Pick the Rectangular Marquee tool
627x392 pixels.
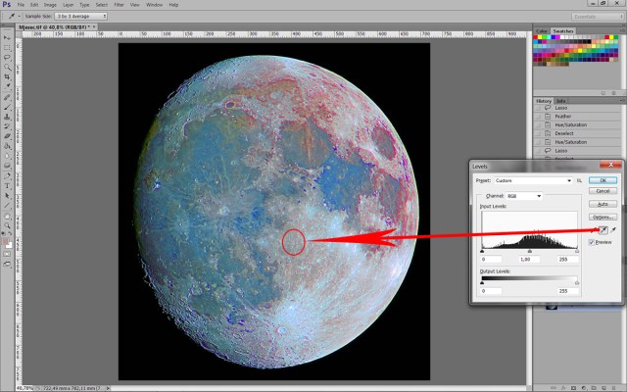coord(8,46)
